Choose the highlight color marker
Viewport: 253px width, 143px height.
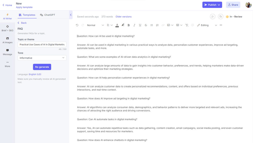pos(123,25)
